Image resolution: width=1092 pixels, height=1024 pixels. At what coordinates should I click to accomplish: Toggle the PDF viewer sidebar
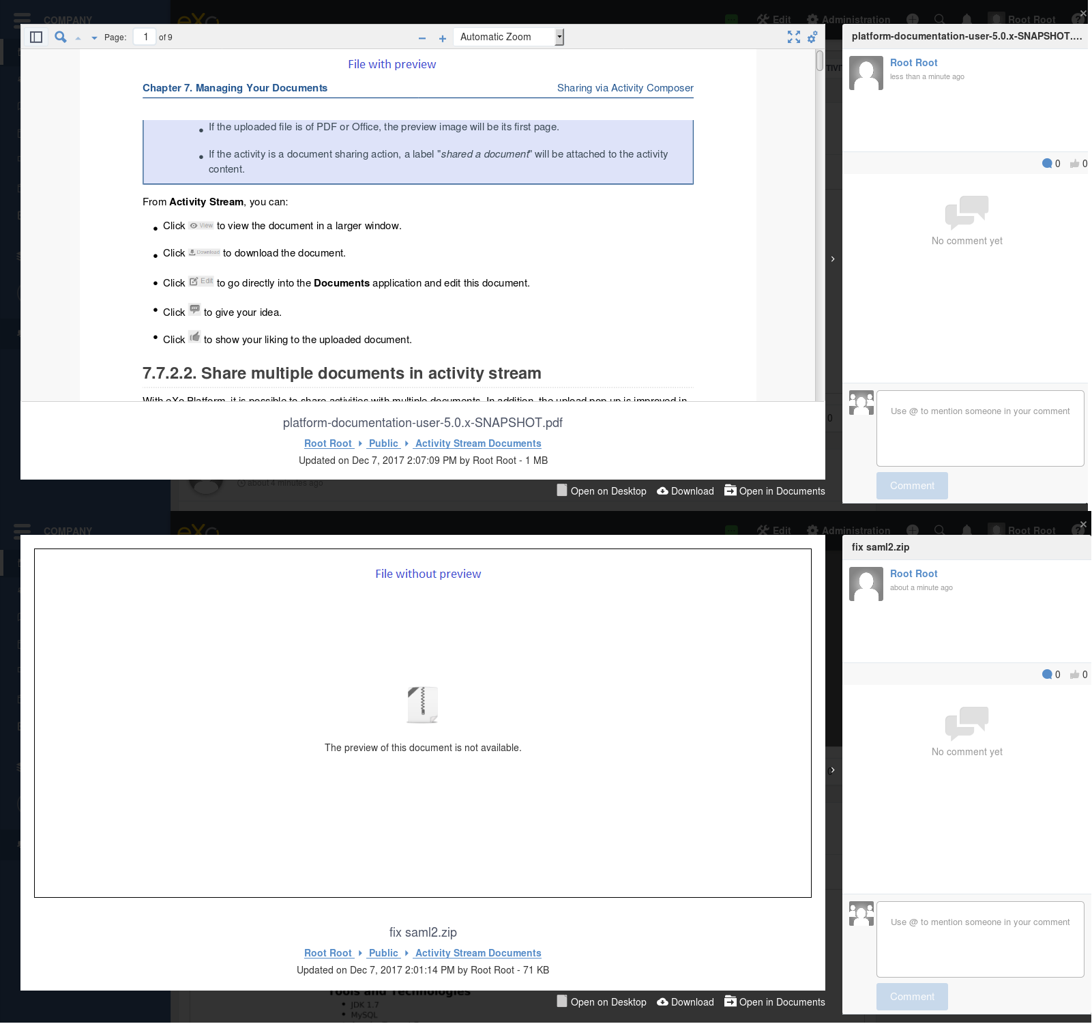click(37, 38)
